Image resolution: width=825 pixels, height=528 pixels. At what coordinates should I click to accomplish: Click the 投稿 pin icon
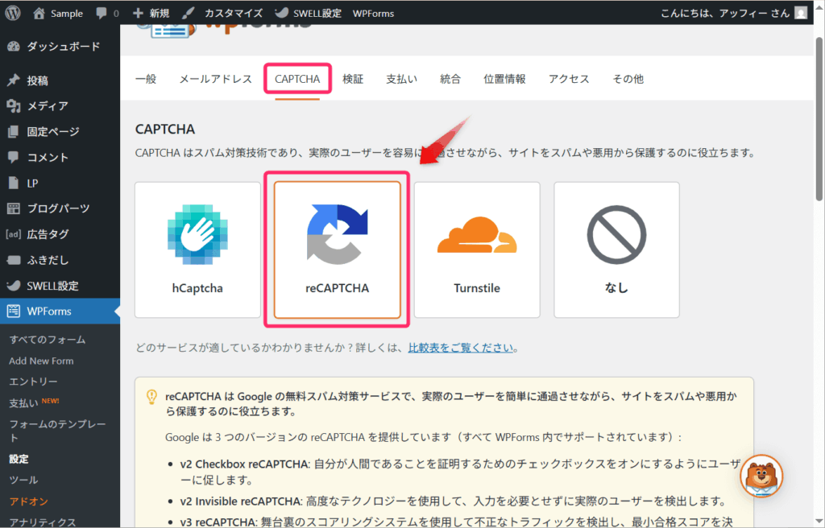coord(14,80)
